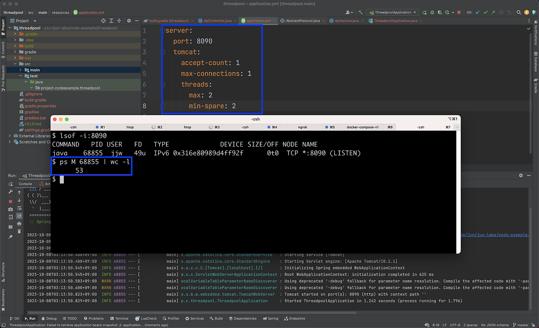Viewport: 539px width, 328px height.
Task: Click the Git commit checkmark icon
Action: 486,13
